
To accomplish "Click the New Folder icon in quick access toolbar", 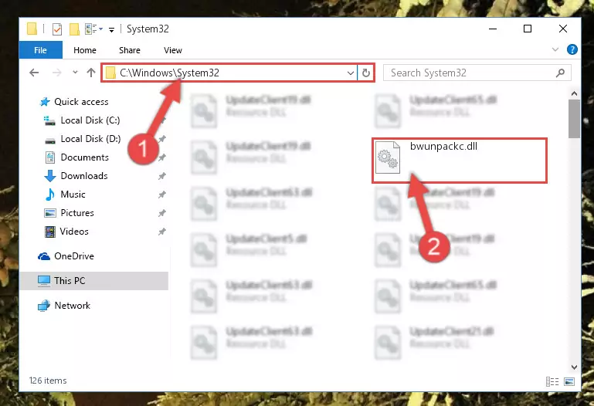I will pos(74,29).
